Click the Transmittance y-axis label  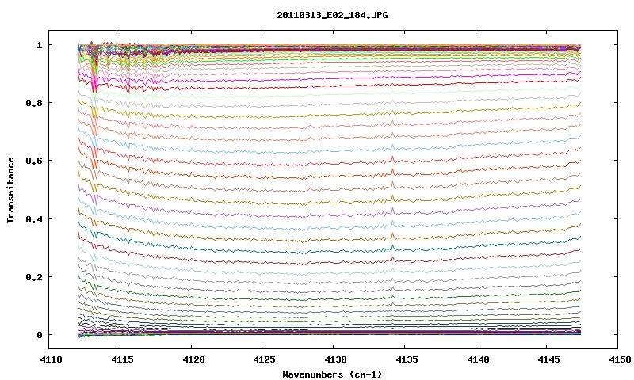click(x=11, y=190)
